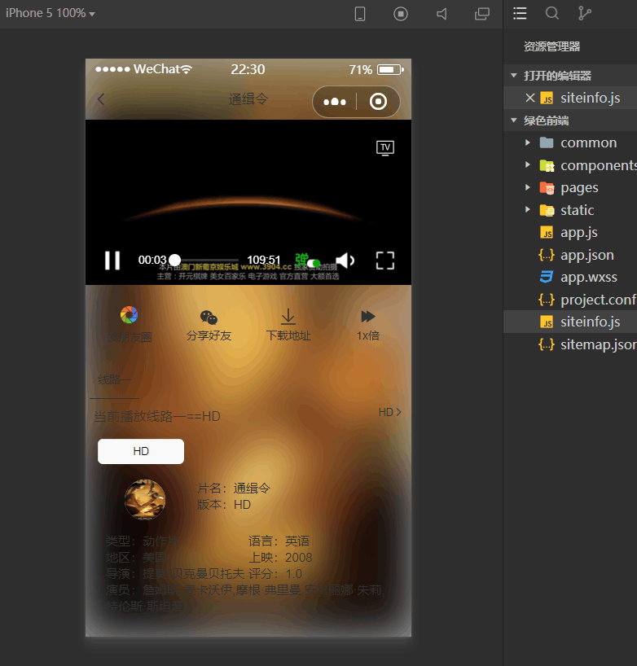Share to Moments via colorful aperture icon
Viewport: 637px width, 666px height.
point(129,316)
